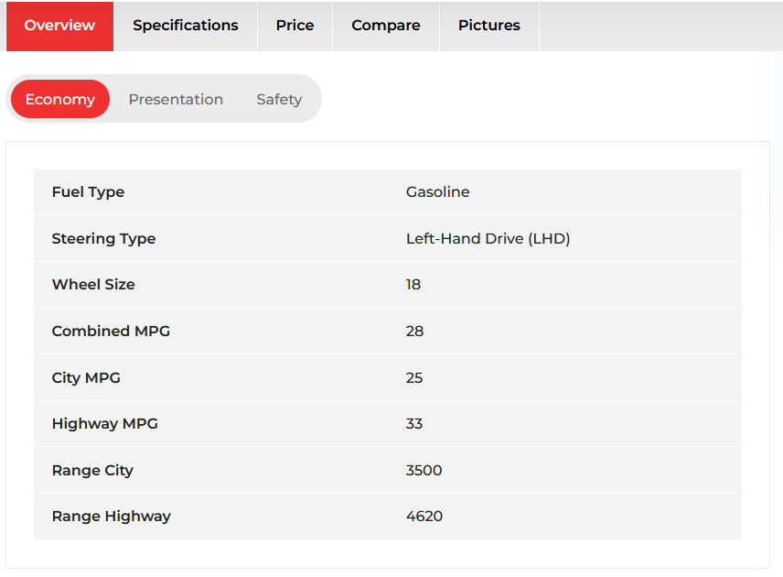This screenshot has width=783, height=577.
Task: Show the Safety section
Action: pos(279,100)
